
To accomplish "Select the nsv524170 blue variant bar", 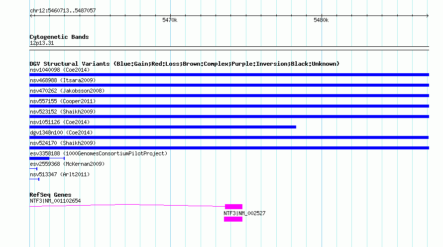I will [x=229, y=148].
